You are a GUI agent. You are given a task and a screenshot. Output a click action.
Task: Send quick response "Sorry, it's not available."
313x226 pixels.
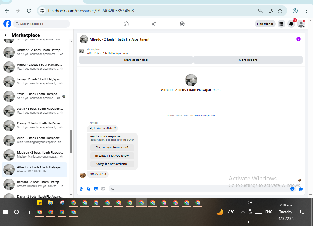click(x=112, y=164)
